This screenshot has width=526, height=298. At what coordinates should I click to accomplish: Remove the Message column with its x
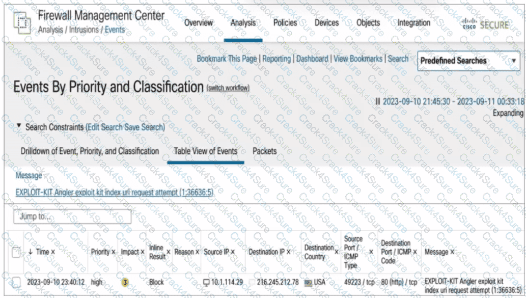coord(452,252)
